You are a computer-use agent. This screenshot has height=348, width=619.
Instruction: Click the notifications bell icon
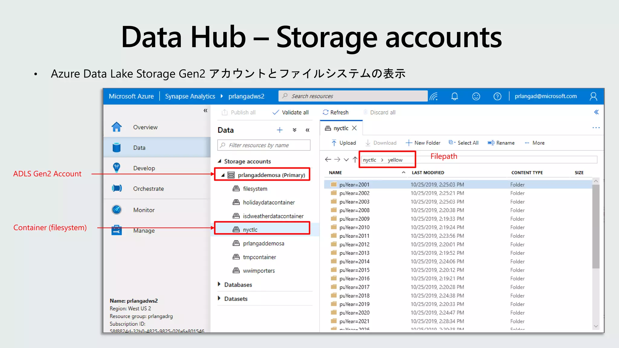(454, 96)
